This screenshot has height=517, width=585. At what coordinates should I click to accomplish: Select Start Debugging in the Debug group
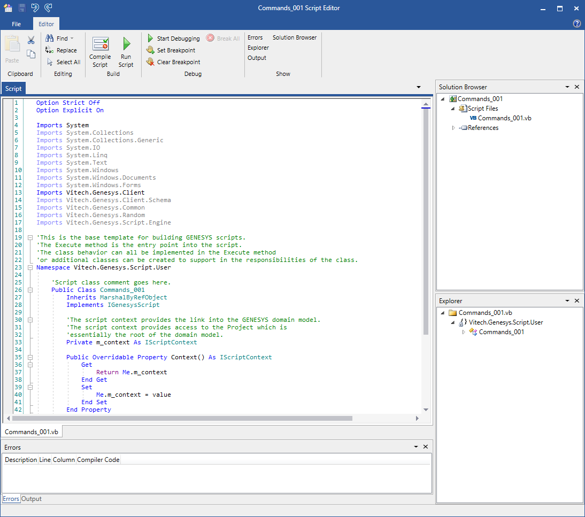[x=174, y=38]
